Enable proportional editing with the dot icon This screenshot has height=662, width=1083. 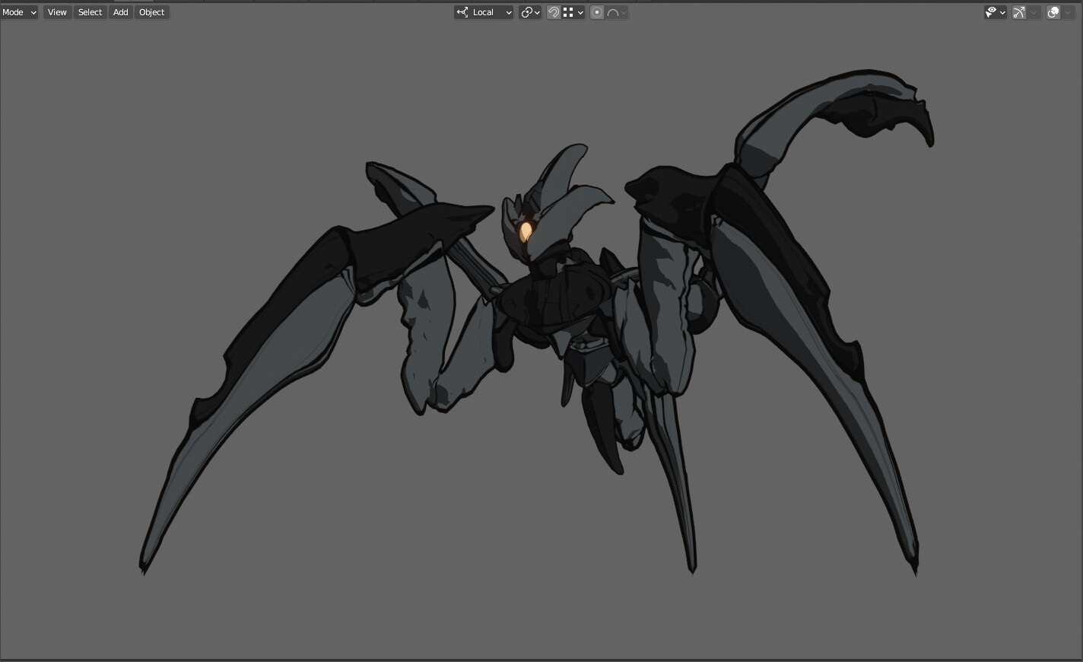click(x=597, y=12)
